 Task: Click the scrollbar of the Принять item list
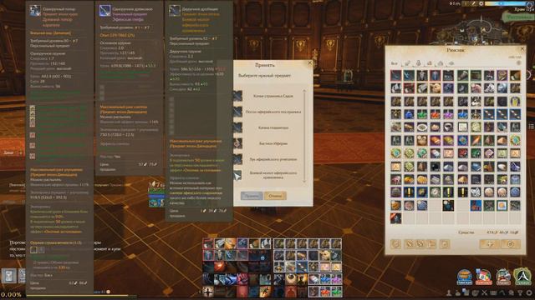click(304, 136)
